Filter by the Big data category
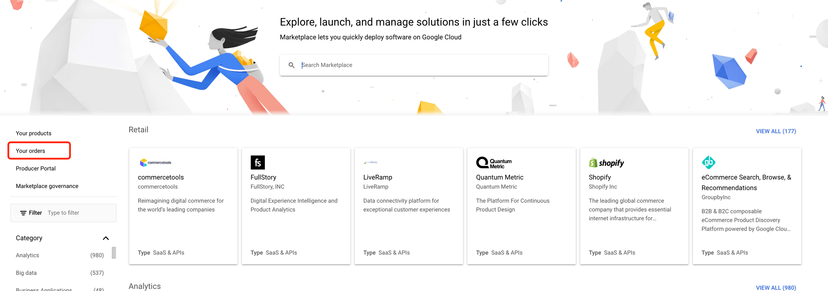 point(26,273)
